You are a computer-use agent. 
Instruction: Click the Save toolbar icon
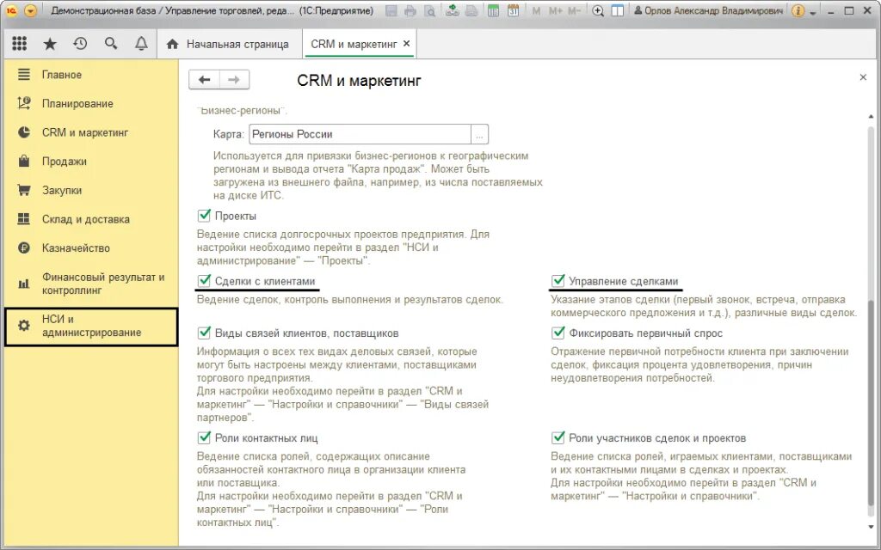[391, 10]
